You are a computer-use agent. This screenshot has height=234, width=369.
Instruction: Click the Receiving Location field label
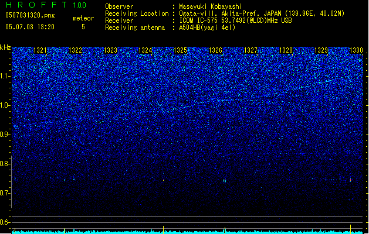click(137, 13)
